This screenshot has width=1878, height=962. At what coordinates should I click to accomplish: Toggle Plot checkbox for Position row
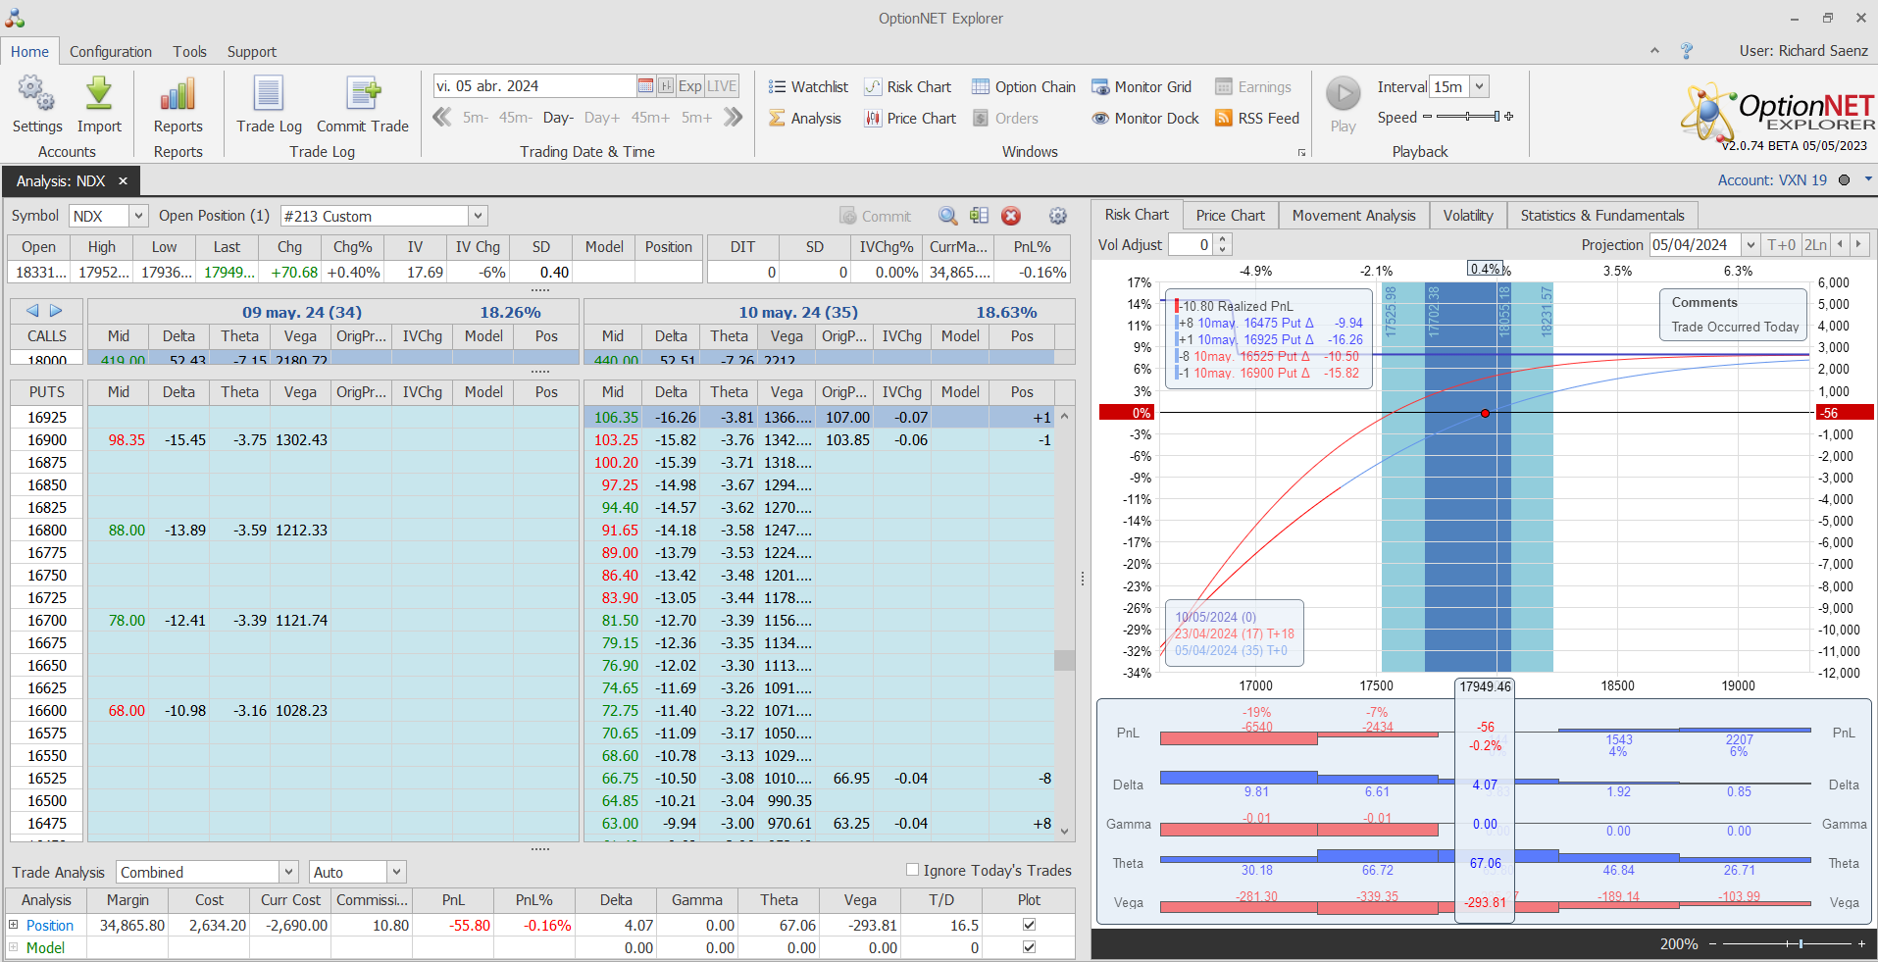coord(1029,925)
